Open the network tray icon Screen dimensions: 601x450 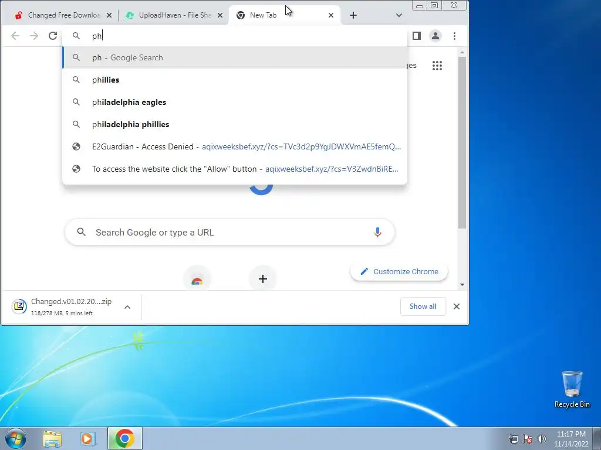click(x=513, y=439)
